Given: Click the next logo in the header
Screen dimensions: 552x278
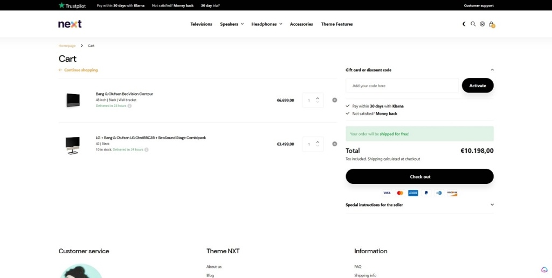Looking at the screenshot, I should [70, 24].
